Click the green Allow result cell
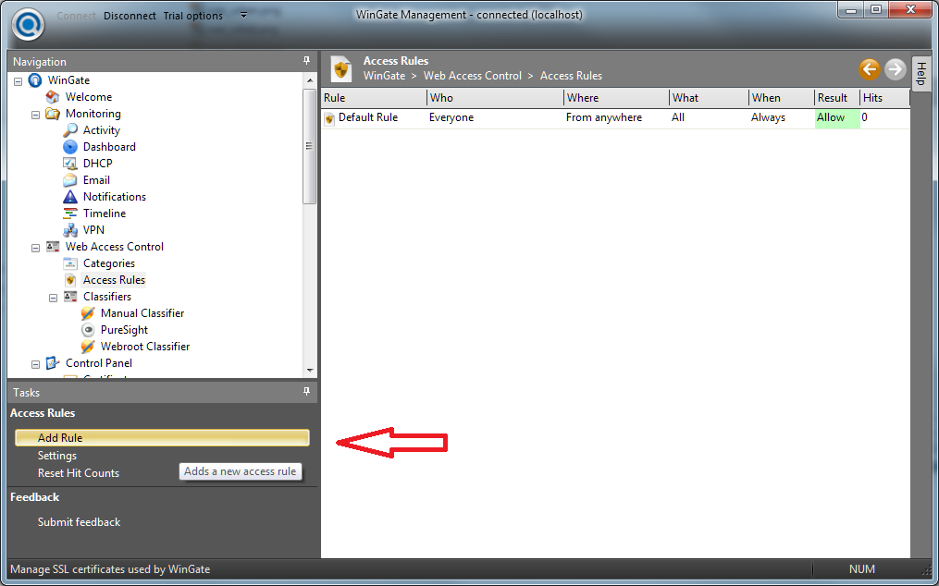Image resolution: width=939 pixels, height=586 pixels. [838, 118]
